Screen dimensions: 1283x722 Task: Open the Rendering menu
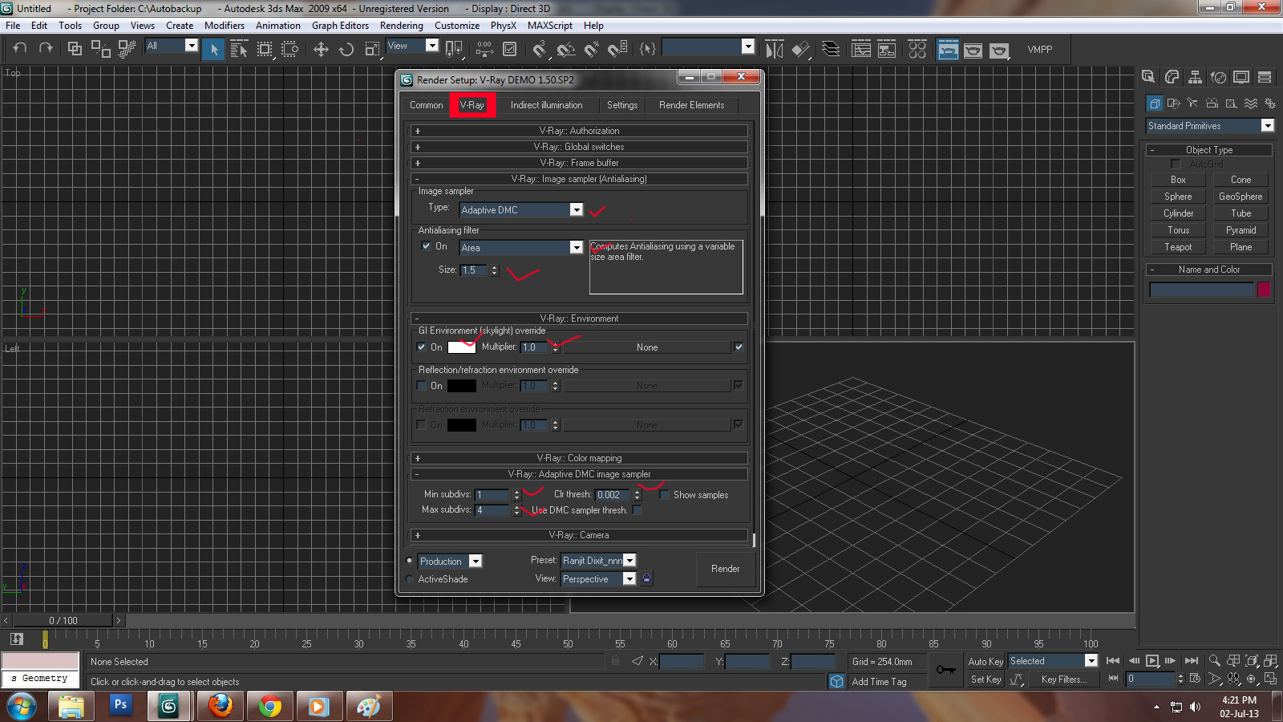pyautogui.click(x=401, y=26)
